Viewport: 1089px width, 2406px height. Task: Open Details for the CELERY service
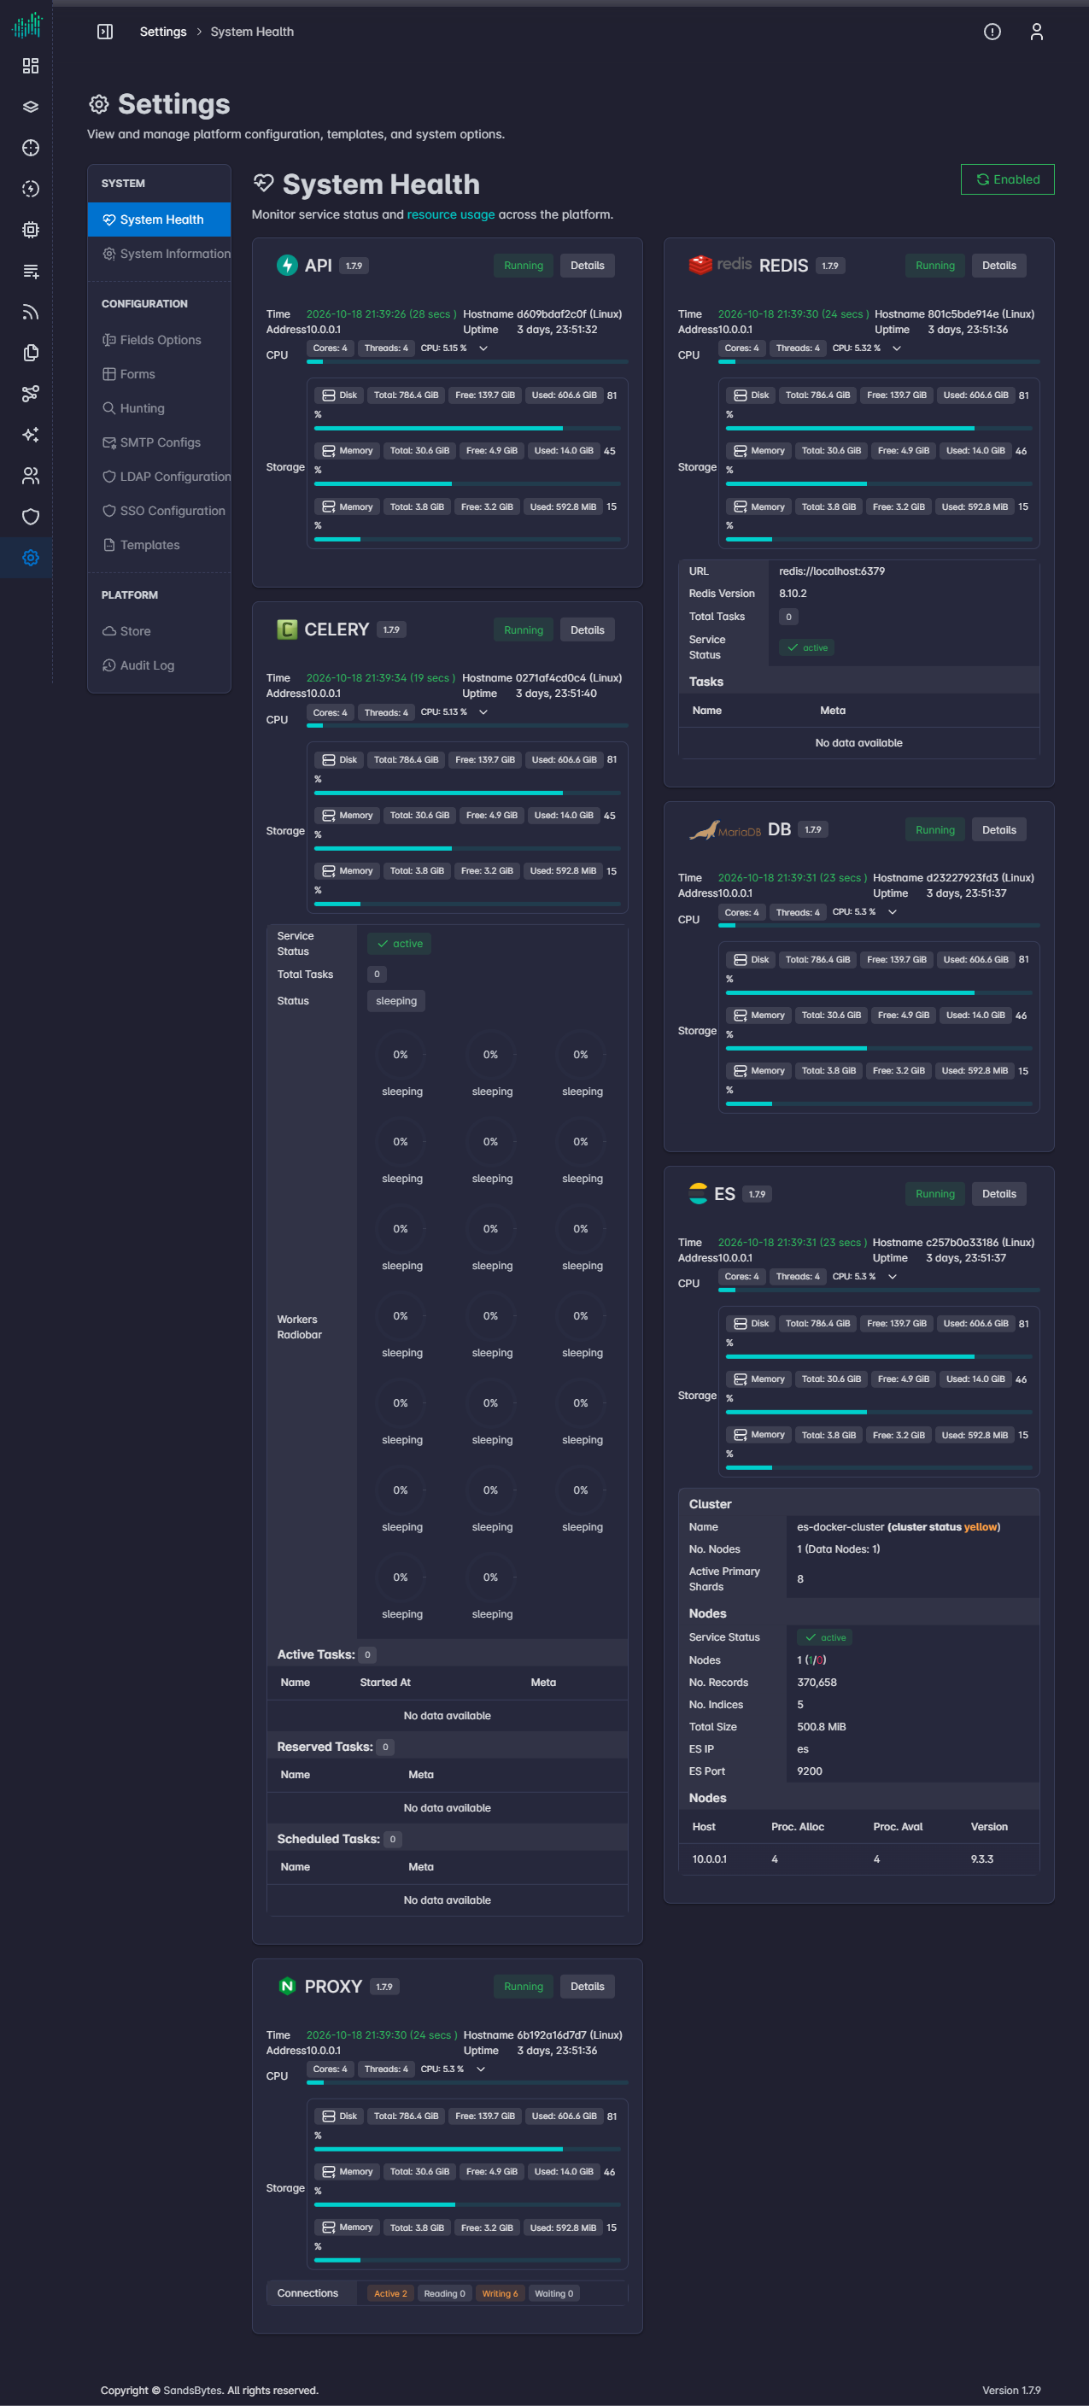tap(587, 630)
